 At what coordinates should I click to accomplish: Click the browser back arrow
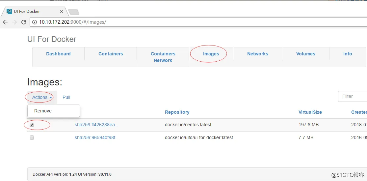[5, 22]
